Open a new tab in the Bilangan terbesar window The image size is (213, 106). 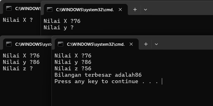pos(146,44)
